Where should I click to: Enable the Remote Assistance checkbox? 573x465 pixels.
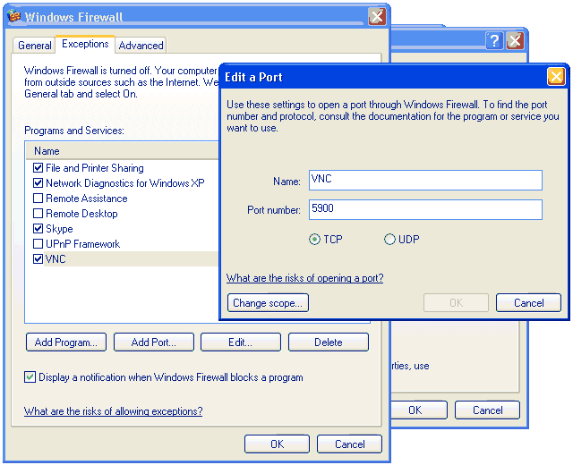point(38,199)
